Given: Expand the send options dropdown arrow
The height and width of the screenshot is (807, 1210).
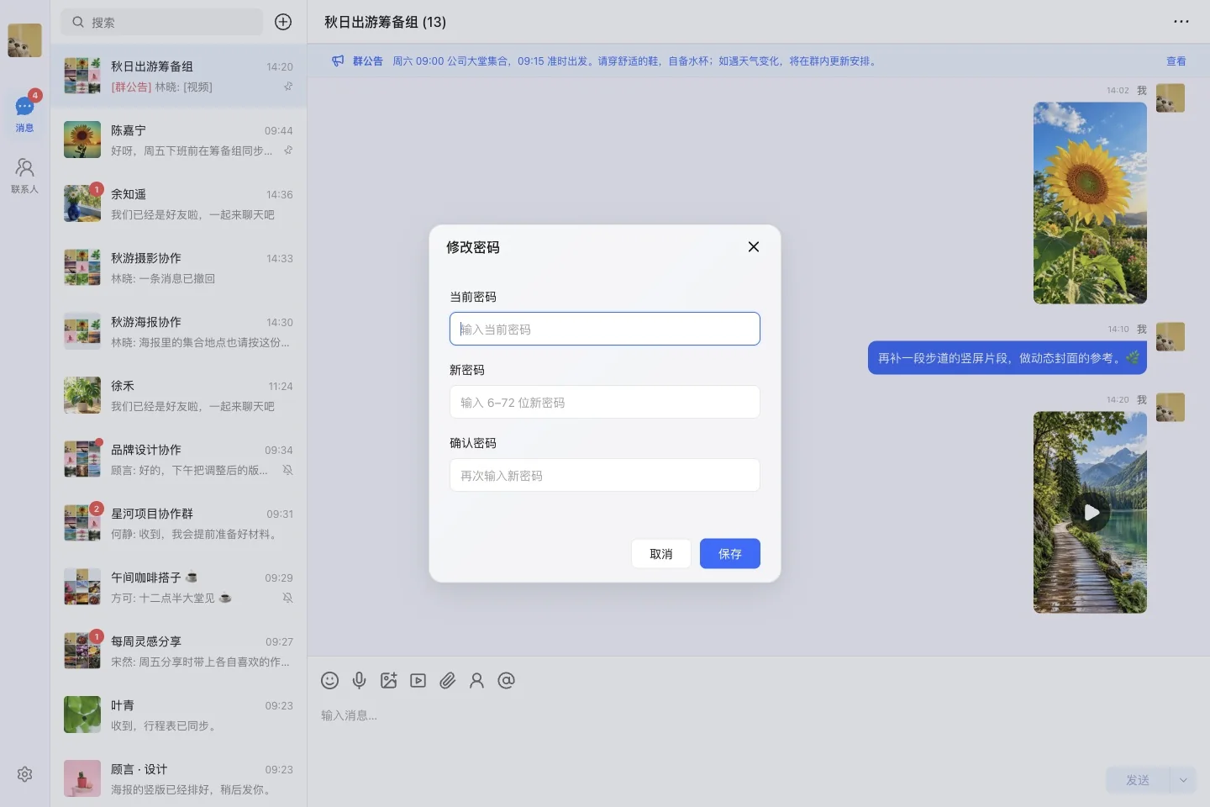Looking at the screenshot, I should [x=1183, y=780].
